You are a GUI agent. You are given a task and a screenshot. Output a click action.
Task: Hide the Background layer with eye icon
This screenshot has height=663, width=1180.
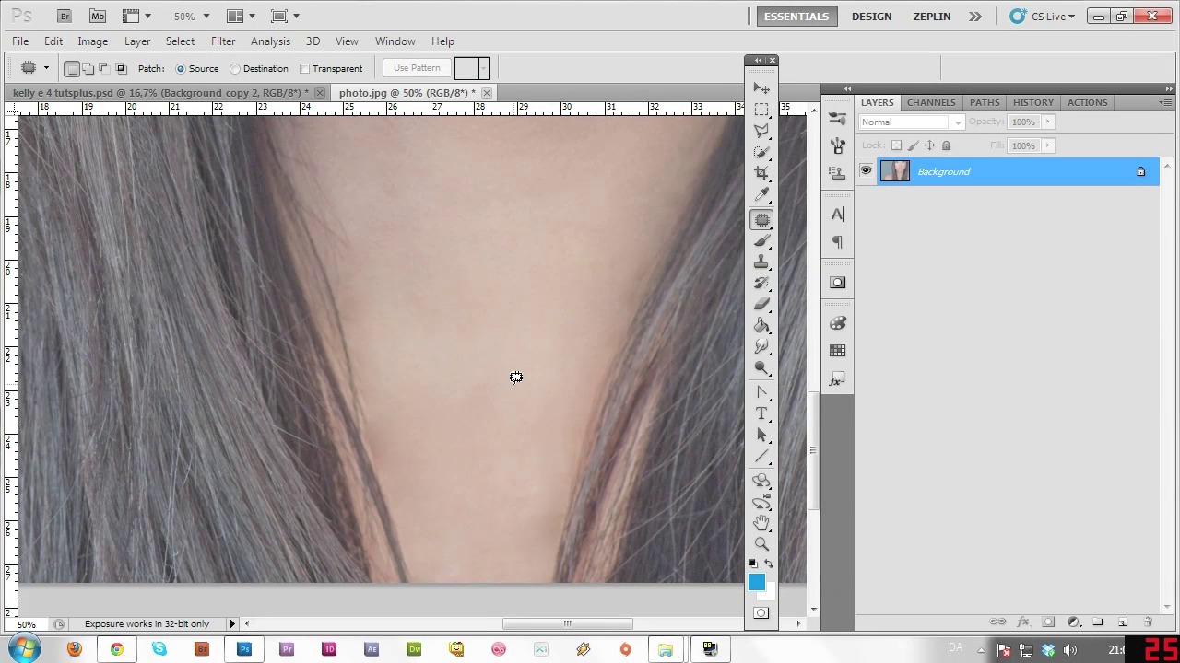[x=866, y=171]
